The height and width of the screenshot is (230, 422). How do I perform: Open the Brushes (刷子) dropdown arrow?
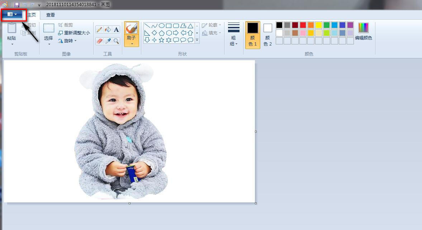(x=132, y=44)
